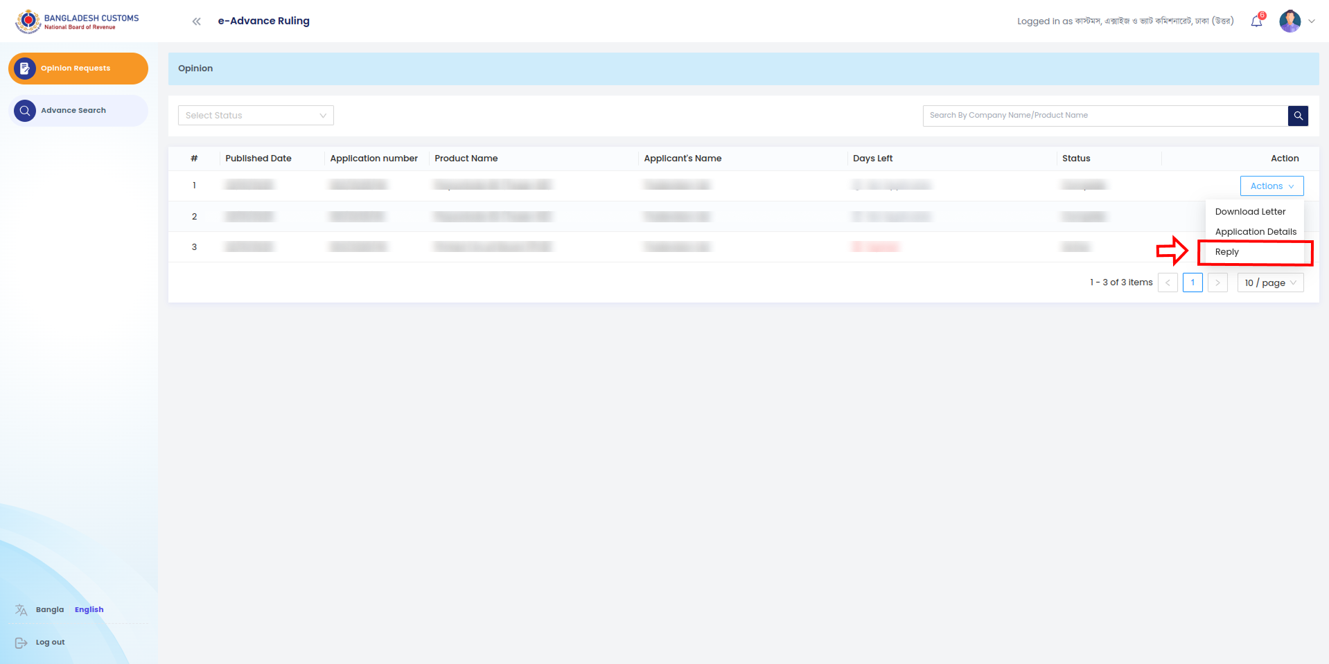
Task: Select page 1 in pagination
Action: point(1192,282)
